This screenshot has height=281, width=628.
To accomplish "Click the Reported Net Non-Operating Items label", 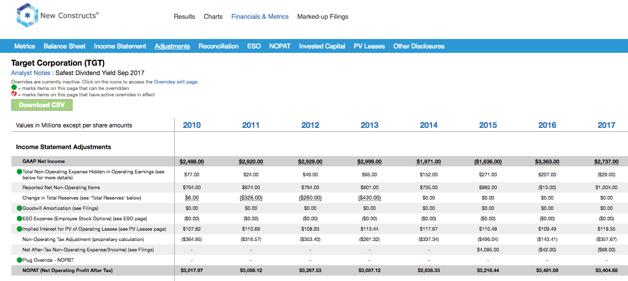I will click(61, 187).
